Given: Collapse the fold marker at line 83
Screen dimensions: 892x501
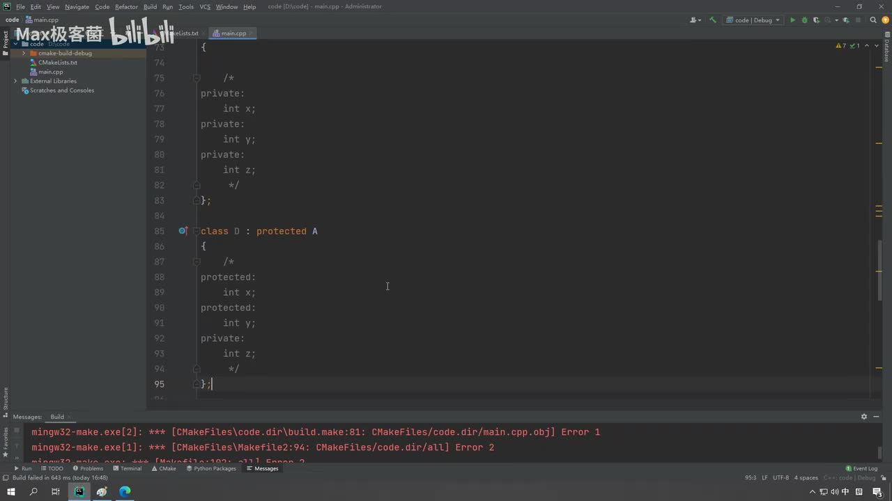Looking at the screenshot, I should [x=197, y=200].
